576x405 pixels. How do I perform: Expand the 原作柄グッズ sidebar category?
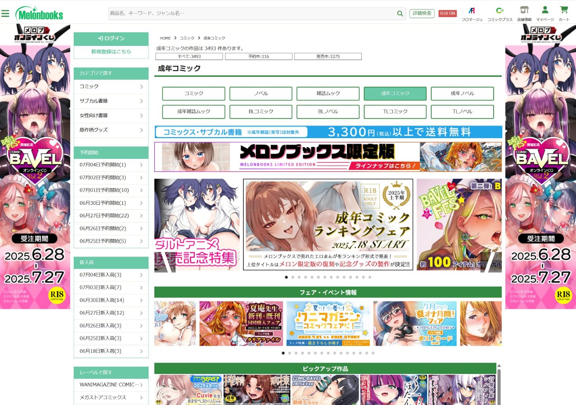[x=111, y=130]
